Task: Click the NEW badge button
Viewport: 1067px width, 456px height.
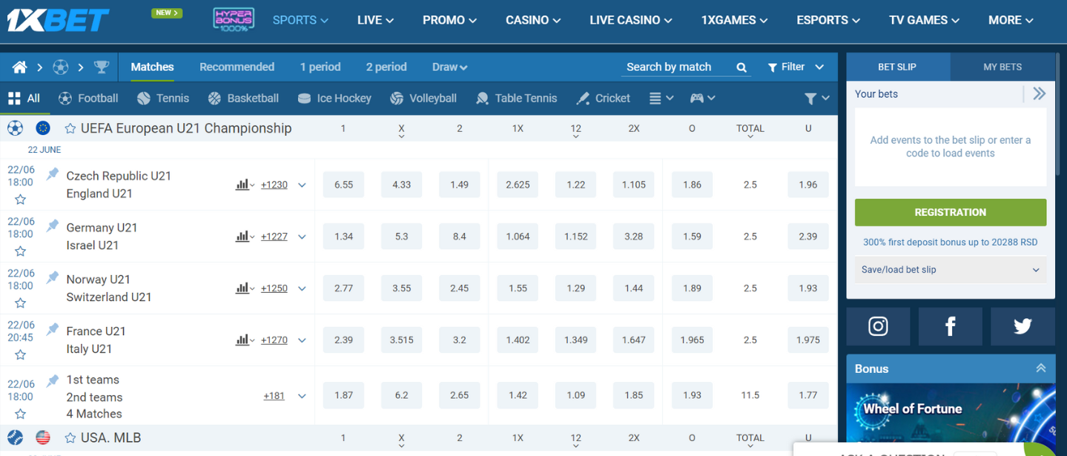Action: (167, 13)
